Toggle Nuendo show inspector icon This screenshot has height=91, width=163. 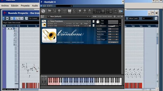point(11,18)
